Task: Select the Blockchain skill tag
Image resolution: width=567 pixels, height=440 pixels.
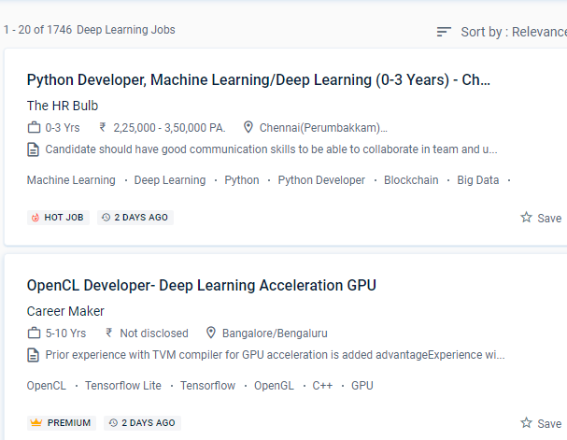Action: 411,180
